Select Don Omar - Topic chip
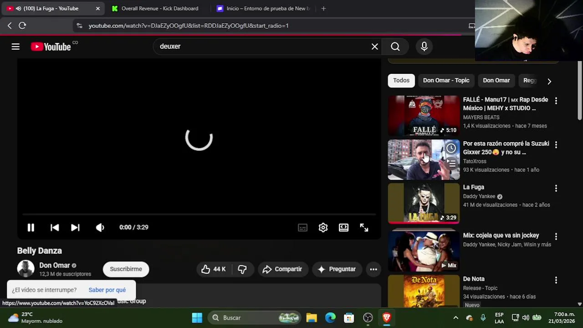Viewport: 583px width, 328px height. coord(446,80)
